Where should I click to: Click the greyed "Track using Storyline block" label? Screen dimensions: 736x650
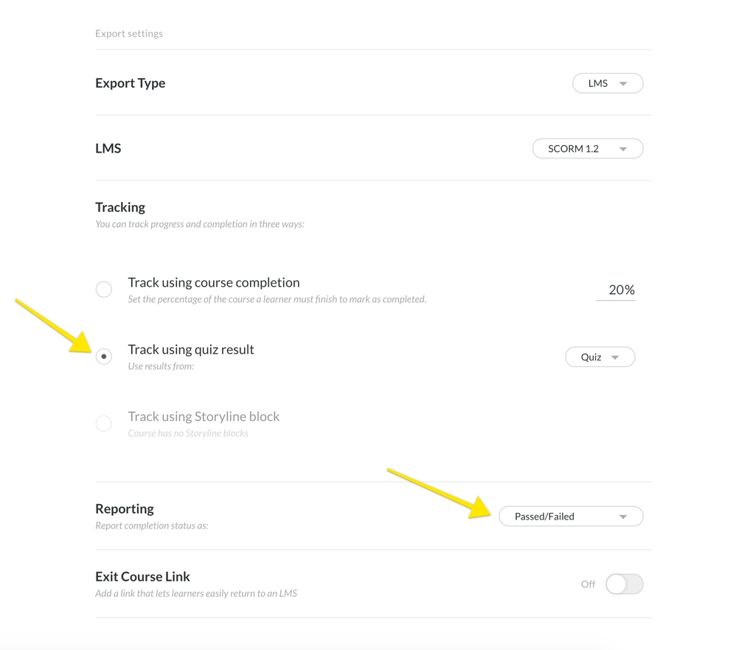click(204, 416)
